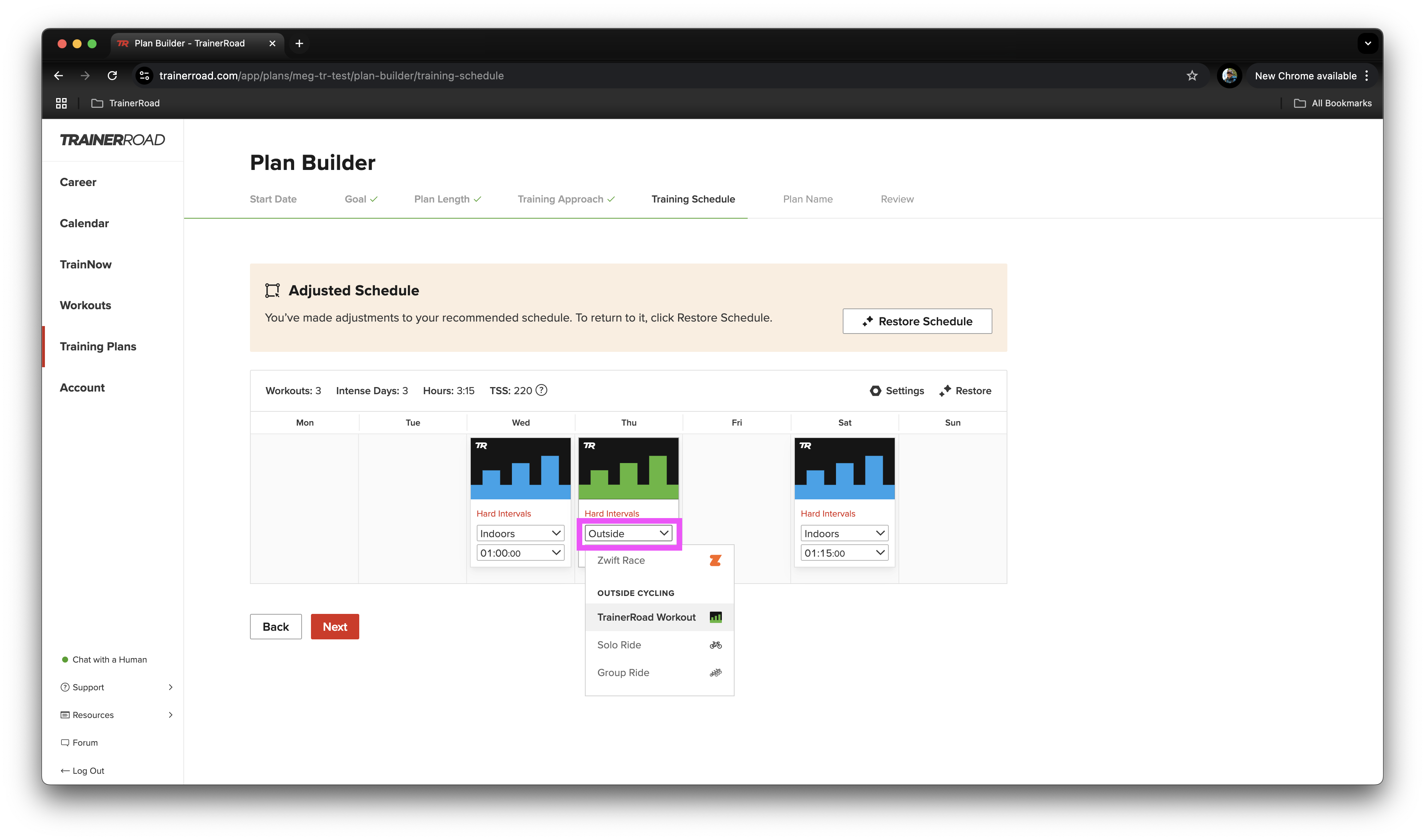Click the Restore sparkle icon in the schedule header
This screenshot has height=840, width=1425.
(x=945, y=391)
